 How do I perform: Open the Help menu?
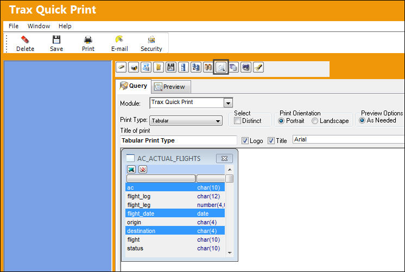tap(65, 26)
